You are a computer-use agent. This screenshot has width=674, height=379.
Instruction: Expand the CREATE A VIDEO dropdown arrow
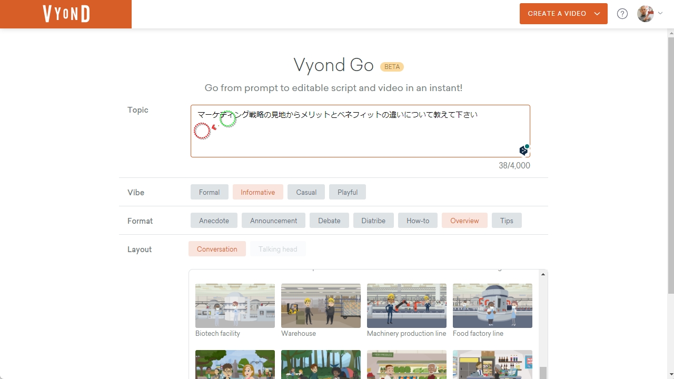pyautogui.click(x=597, y=13)
